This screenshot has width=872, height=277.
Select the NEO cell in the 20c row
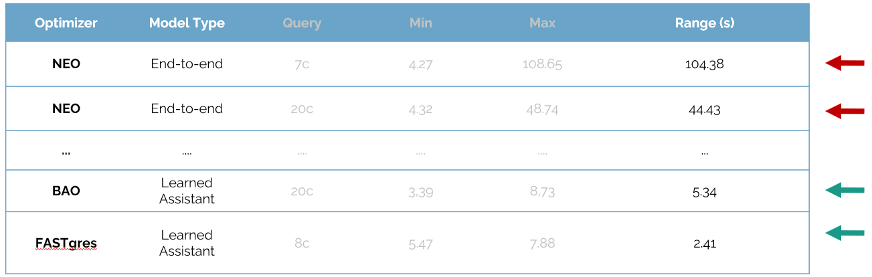coord(66,108)
